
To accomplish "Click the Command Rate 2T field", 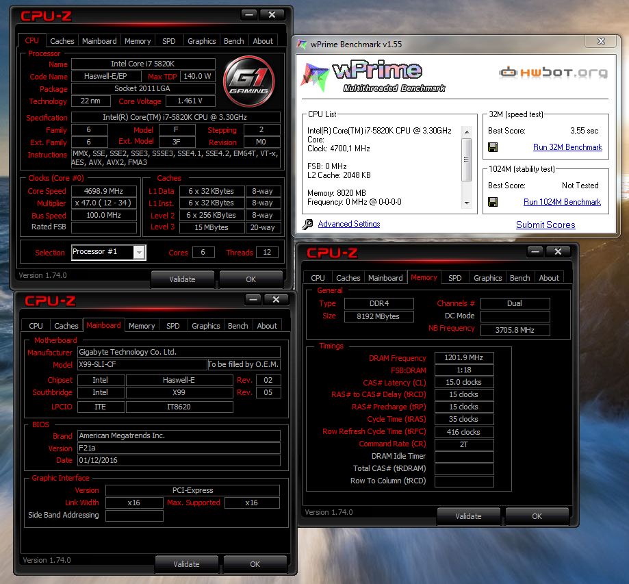I will [464, 444].
